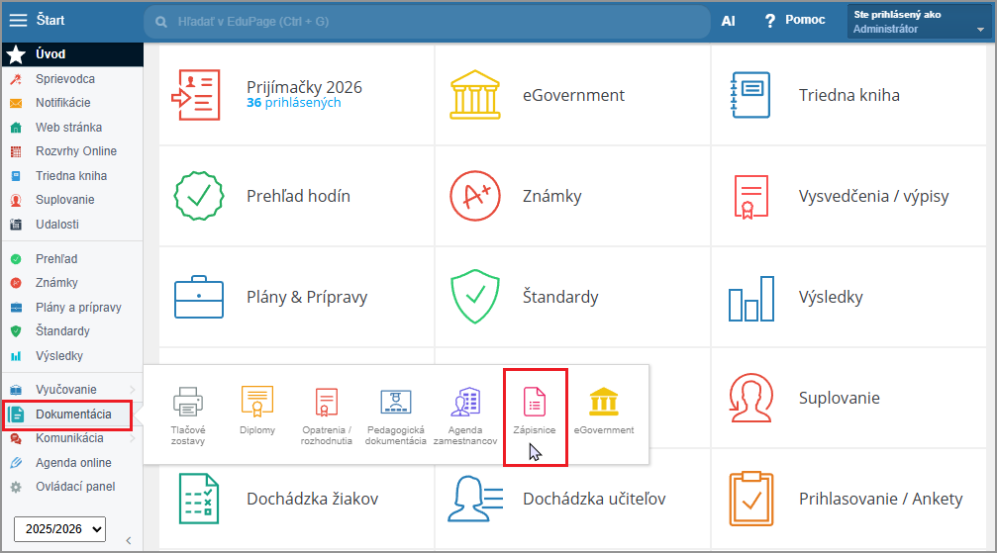997x553 pixels.
Task: Click the Agenda zamestnancov icon
Action: [465, 402]
